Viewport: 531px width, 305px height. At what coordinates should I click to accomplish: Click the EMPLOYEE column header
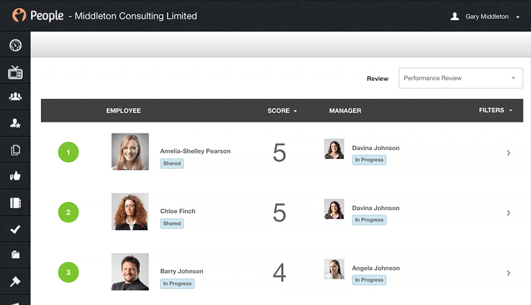(x=123, y=111)
